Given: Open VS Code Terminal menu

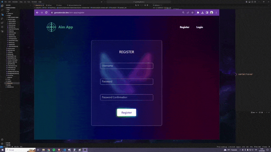Looking at the screenshot, I should [34, 2].
